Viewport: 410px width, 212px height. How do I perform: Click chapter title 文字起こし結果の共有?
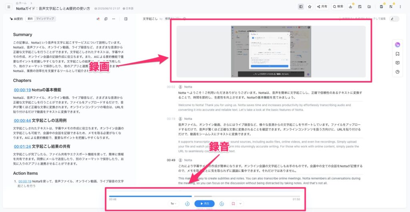(x=51, y=147)
